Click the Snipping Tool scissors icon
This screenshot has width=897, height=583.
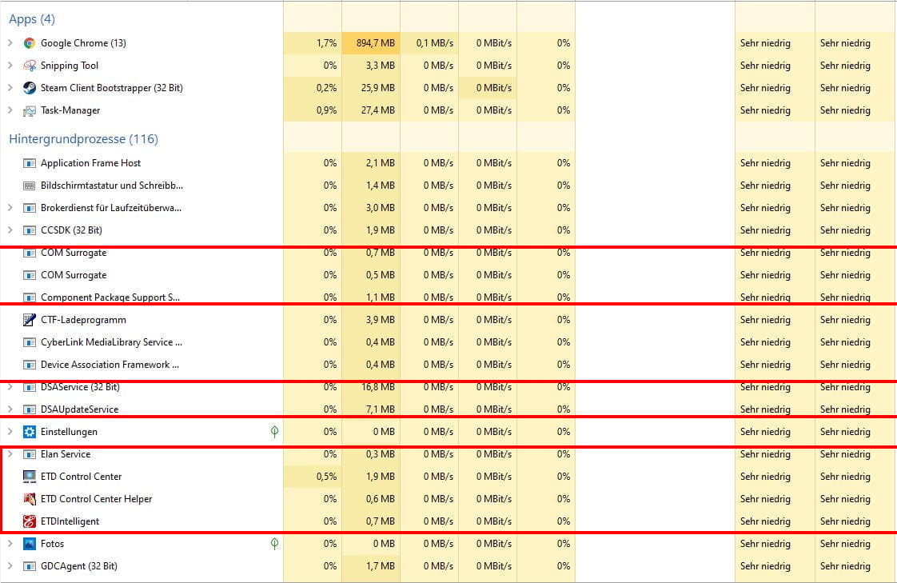(30, 66)
